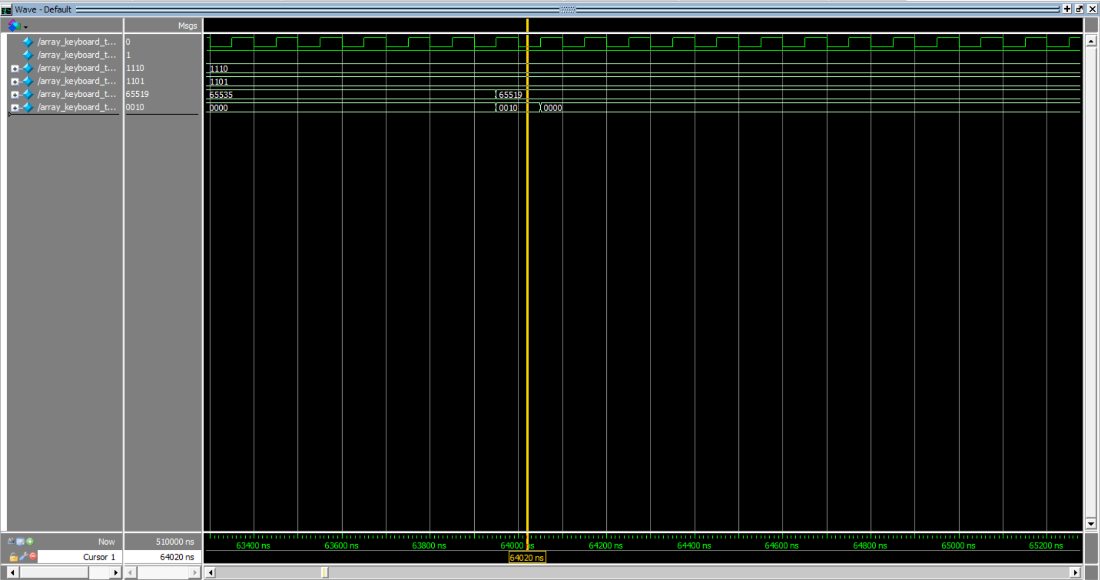Lock Cursor 1 with the padlock icon
The width and height of the screenshot is (1100, 580).
tap(13, 556)
